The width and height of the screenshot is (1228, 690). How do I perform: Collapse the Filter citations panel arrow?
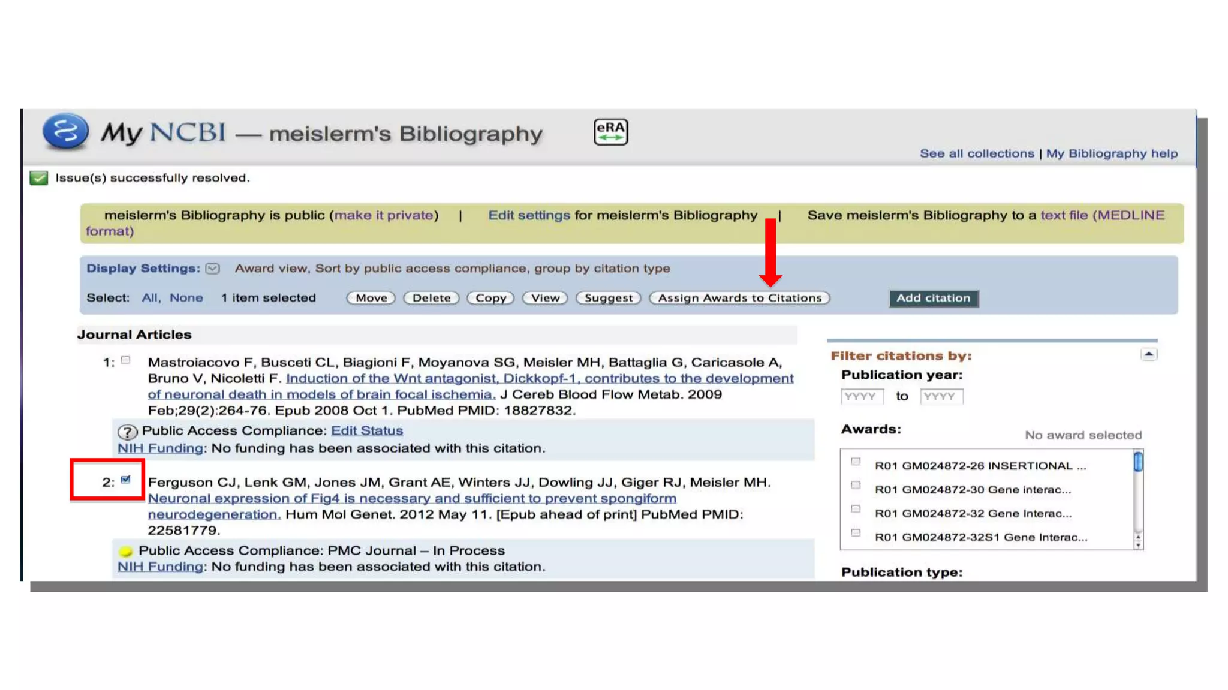point(1148,355)
